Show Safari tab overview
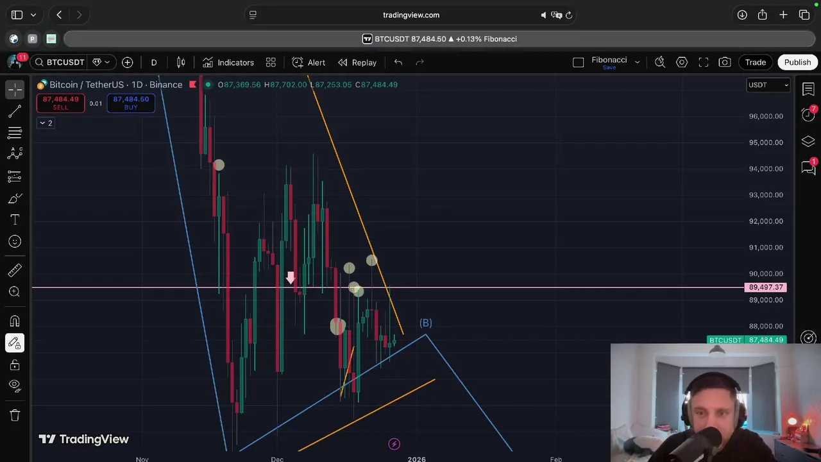This screenshot has width=821, height=462. pyautogui.click(x=804, y=15)
